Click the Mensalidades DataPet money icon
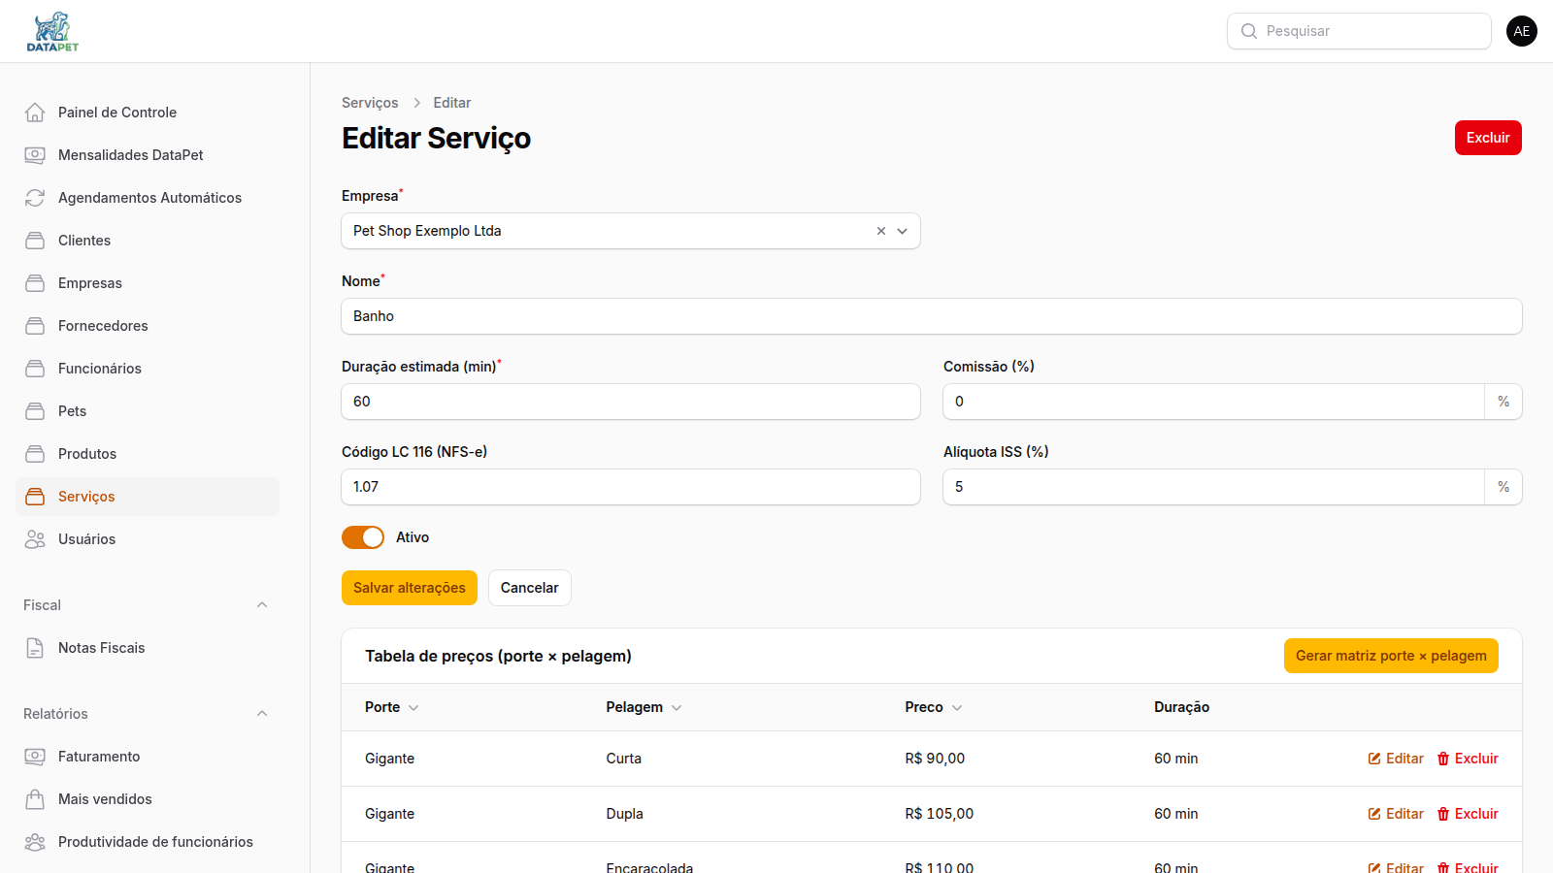The image size is (1553, 873). tap(35, 155)
